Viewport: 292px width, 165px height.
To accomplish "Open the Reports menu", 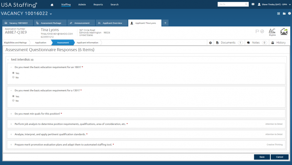I will pyautogui.click(x=98, y=4).
